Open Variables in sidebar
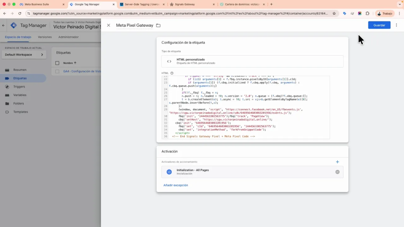The width and height of the screenshot is (404, 227). [x=20, y=95]
